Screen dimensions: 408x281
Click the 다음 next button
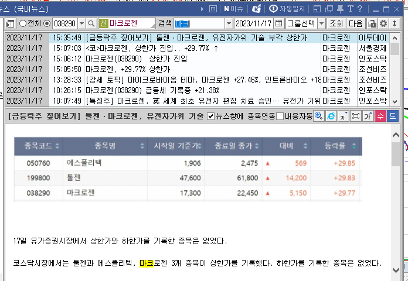(356, 23)
